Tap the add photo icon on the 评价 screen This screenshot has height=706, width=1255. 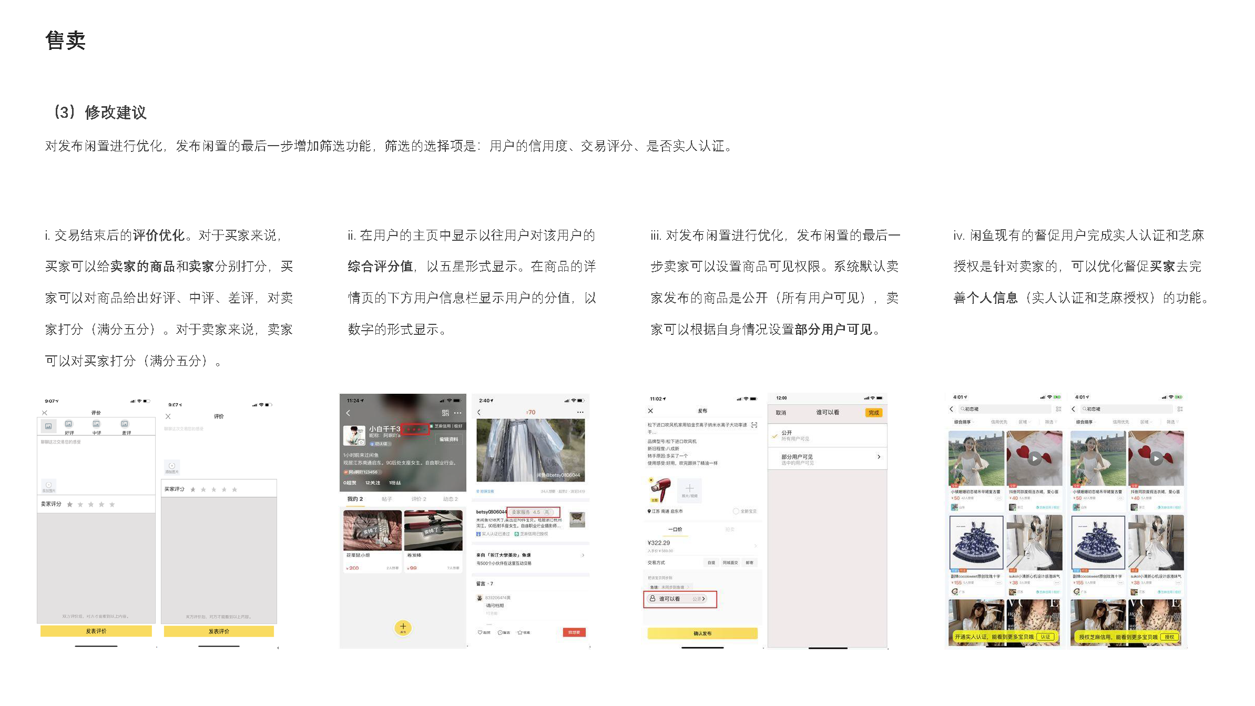click(x=48, y=486)
